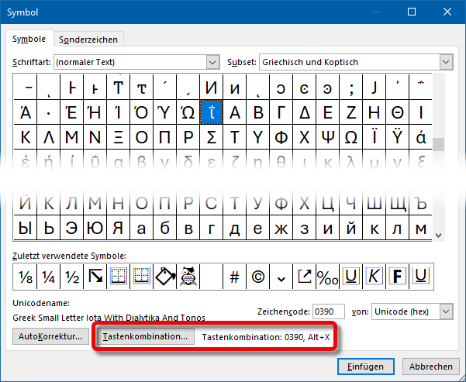
Task: Select the owl recent symbol
Action: coord(188,277)
